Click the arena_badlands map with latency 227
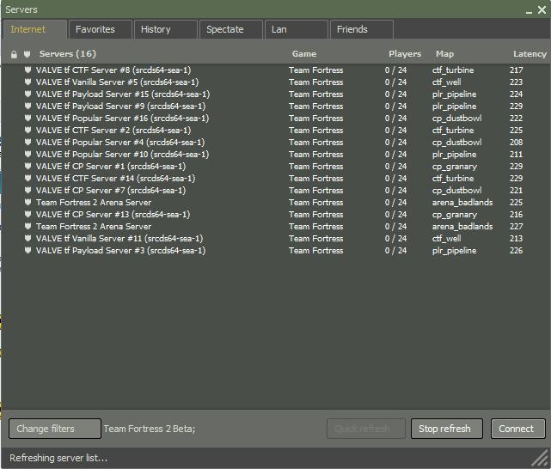Image resolution: width=551 pixels, height=469 pixels. (x=462, y=227)
